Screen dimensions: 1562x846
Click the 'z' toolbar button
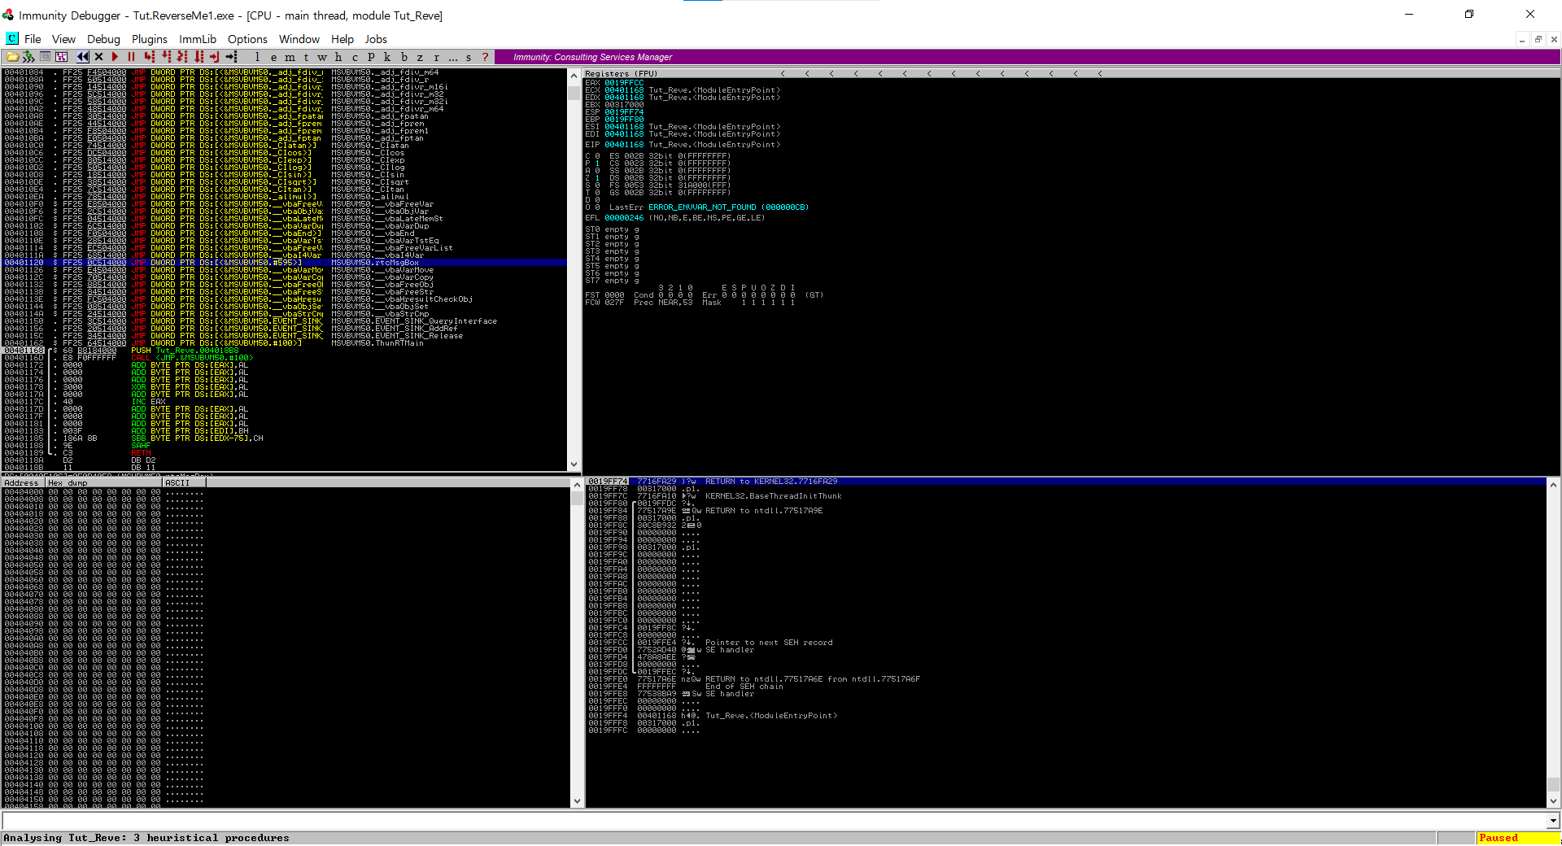point(420,57)
